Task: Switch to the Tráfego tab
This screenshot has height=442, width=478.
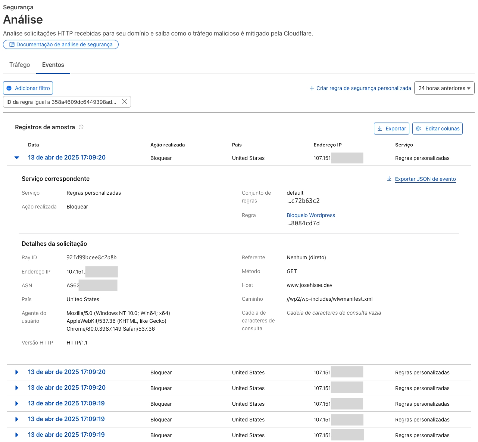Action: click(x=19, y=65)
